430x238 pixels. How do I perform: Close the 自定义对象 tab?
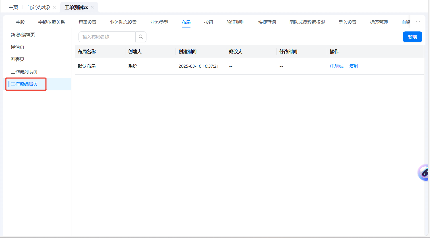[54, 7]
